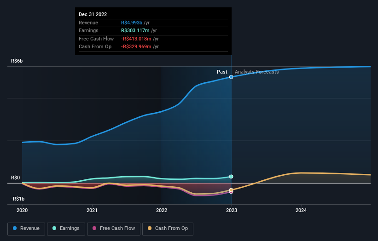Click the -R$413.018m free cash flow value

[136, 39]
